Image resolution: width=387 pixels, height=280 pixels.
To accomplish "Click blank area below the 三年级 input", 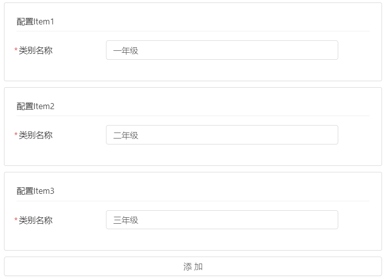I will 222,240.
